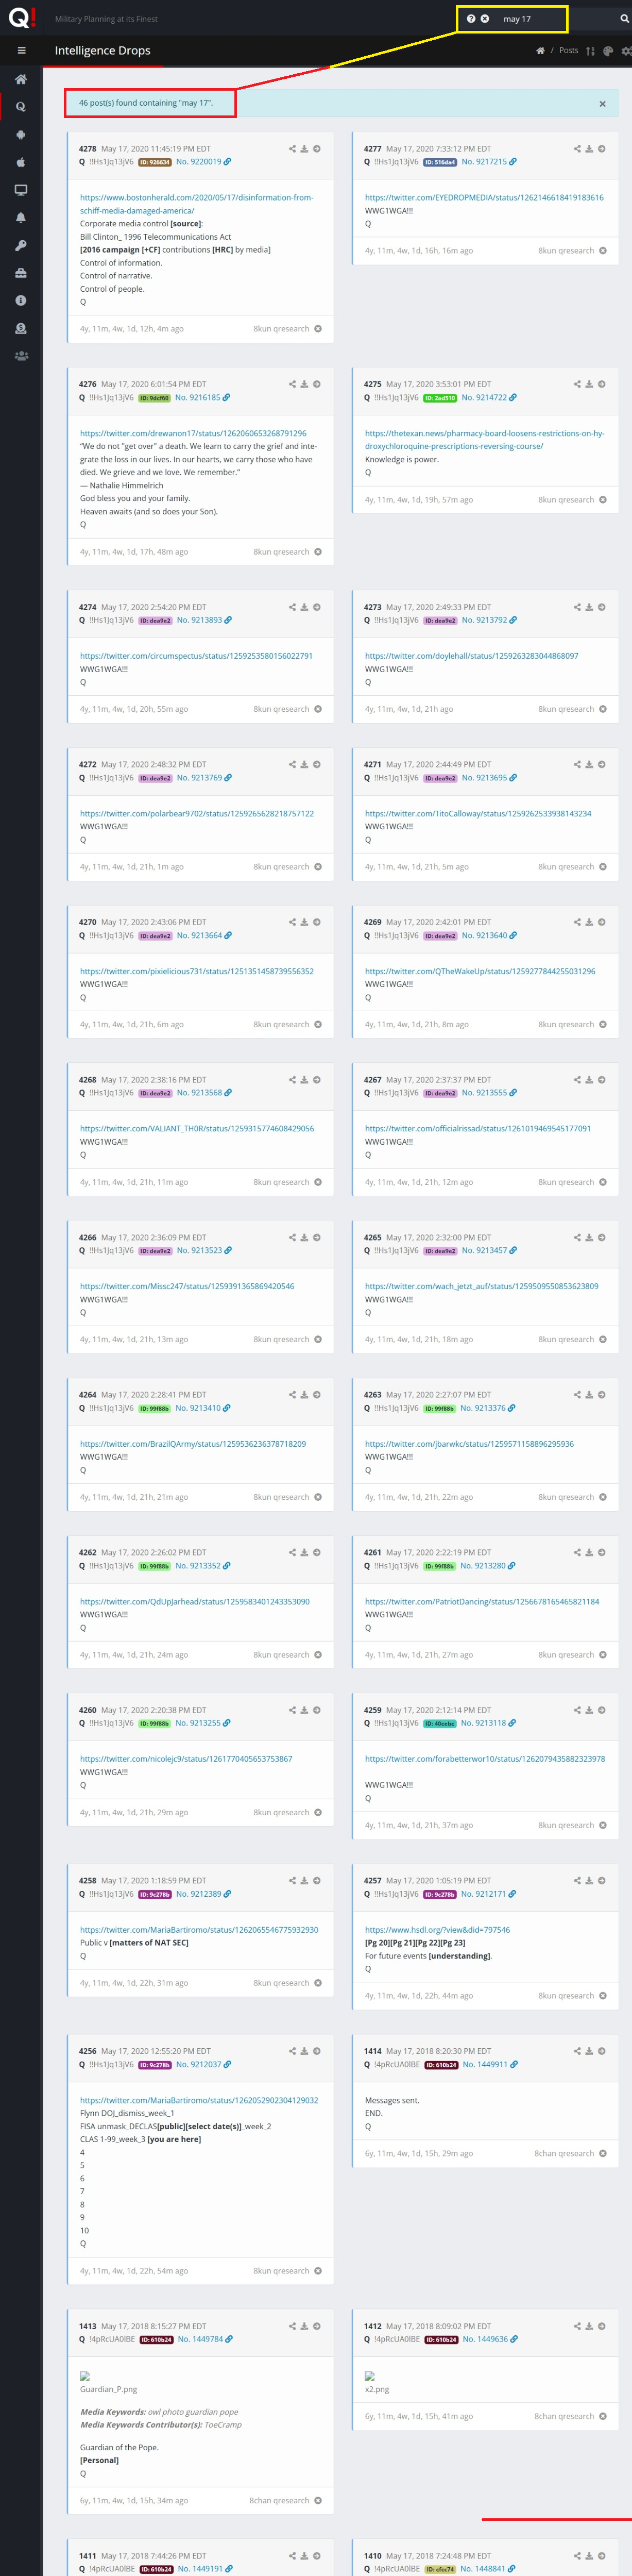
Task: Open the EYEDROPMEDIA twitter link
Action: point(484,198)
